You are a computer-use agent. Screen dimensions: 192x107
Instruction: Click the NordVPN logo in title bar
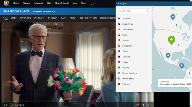118,4
